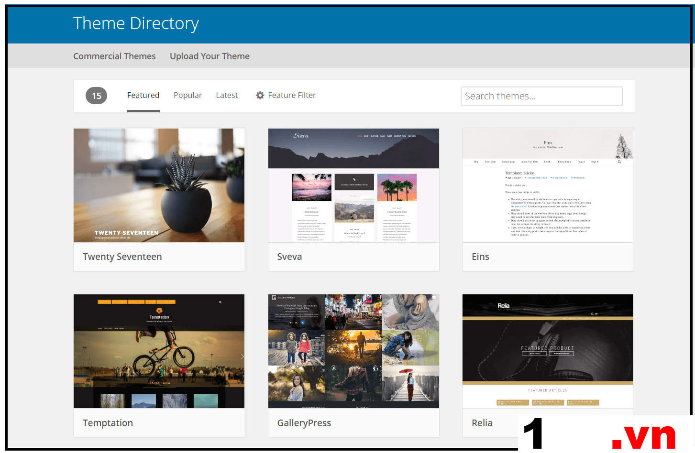The width and height of the screenshot is (695, 453).
Task: Open the Relia theme screenshot
Action: pyautogui.click(x=548, y=351)
